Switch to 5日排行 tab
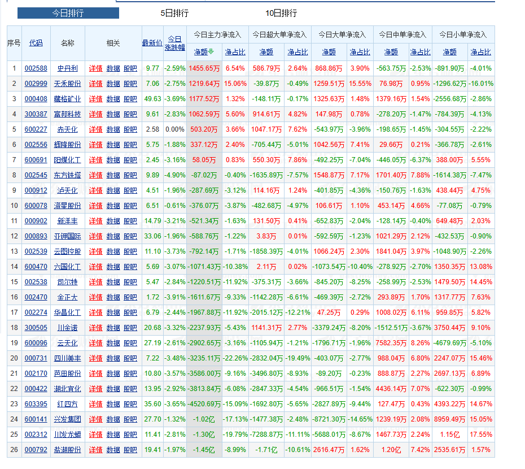The width and height of the screenshot is (525, 469). 174,13
